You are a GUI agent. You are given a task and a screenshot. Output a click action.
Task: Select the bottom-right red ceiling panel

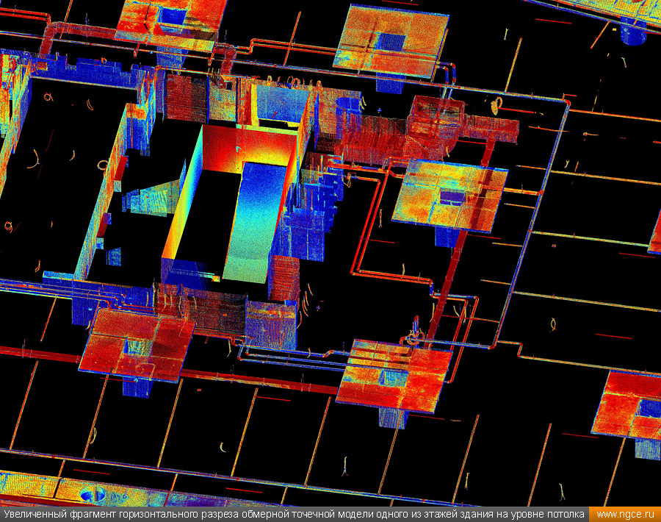[x=628, y=406]
